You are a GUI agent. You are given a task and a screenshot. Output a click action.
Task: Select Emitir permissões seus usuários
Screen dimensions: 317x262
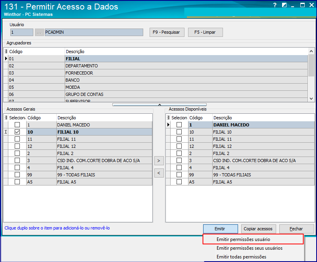(253, 248)
